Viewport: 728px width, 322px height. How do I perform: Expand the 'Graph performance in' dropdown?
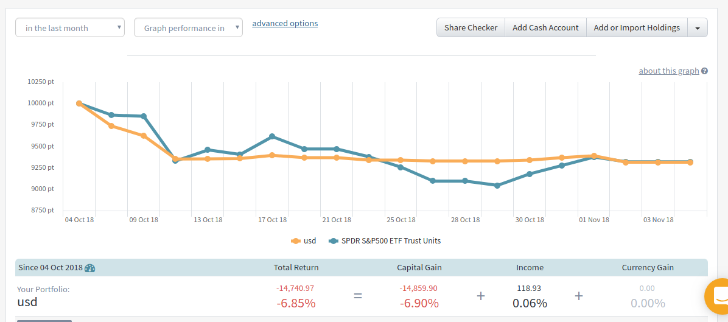pyautogui.click(x=188, y=28)
